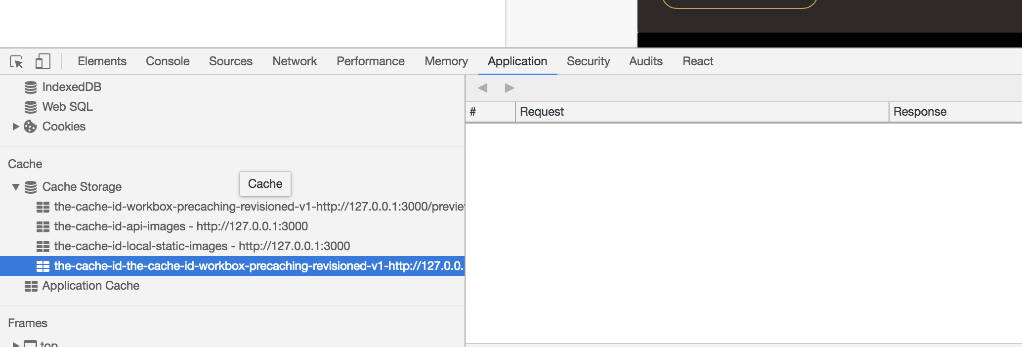Open the React panel
The height and width of the screenshot is (347, 1022).
[697, 61]
